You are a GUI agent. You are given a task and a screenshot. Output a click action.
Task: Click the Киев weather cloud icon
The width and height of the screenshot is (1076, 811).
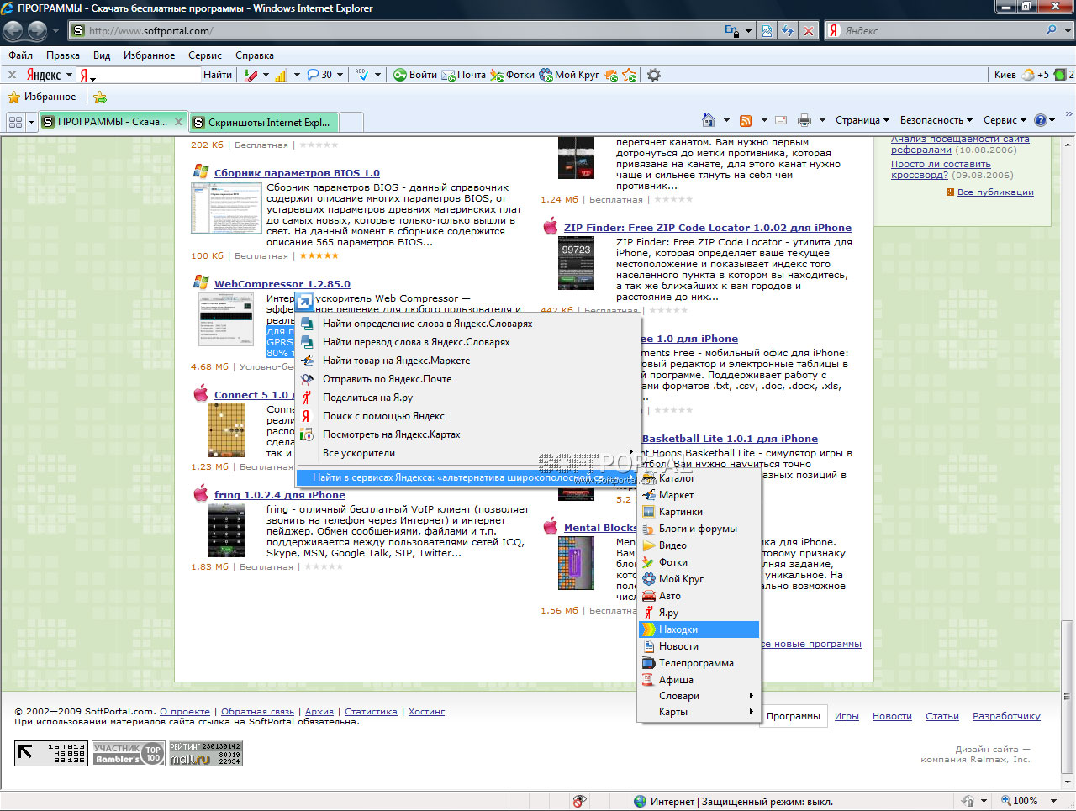pos(1028,75)
